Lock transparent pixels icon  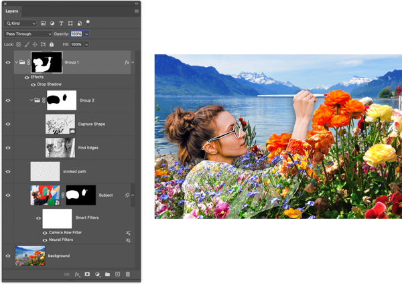point(19,44)
